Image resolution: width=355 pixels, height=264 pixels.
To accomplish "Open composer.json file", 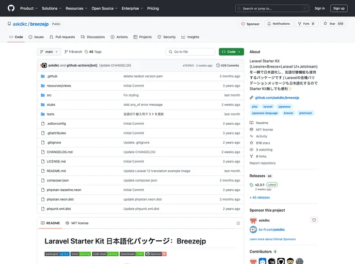I will coord(58,180).
